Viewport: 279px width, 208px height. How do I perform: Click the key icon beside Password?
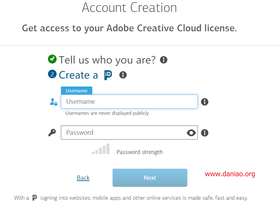[52, 133]
